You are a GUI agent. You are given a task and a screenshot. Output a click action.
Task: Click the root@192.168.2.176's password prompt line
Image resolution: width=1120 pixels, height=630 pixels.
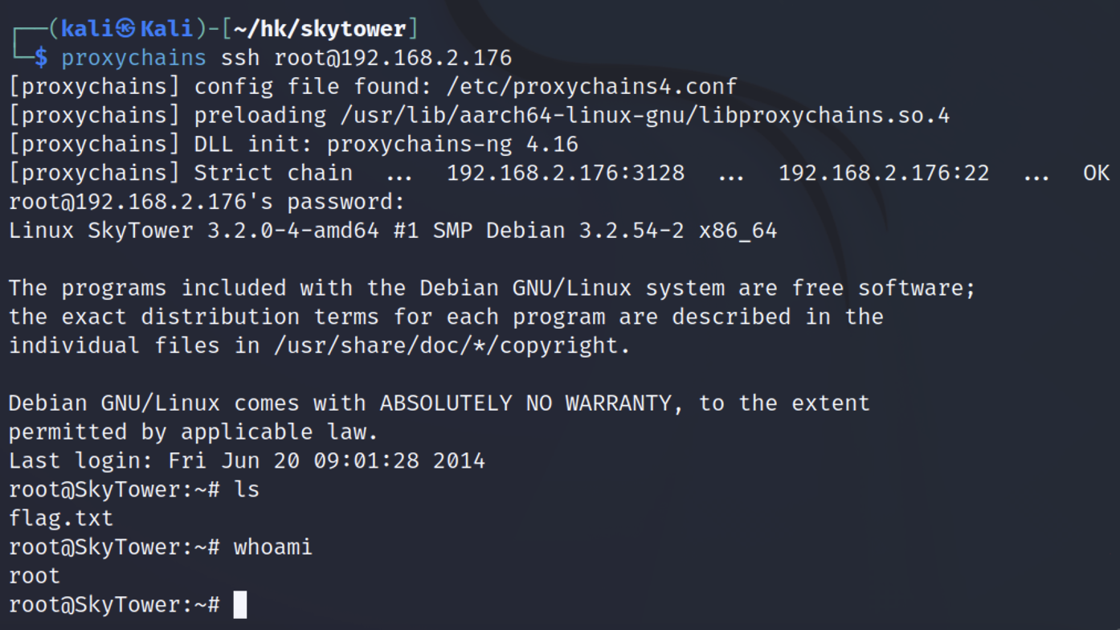tap(206, 202)
